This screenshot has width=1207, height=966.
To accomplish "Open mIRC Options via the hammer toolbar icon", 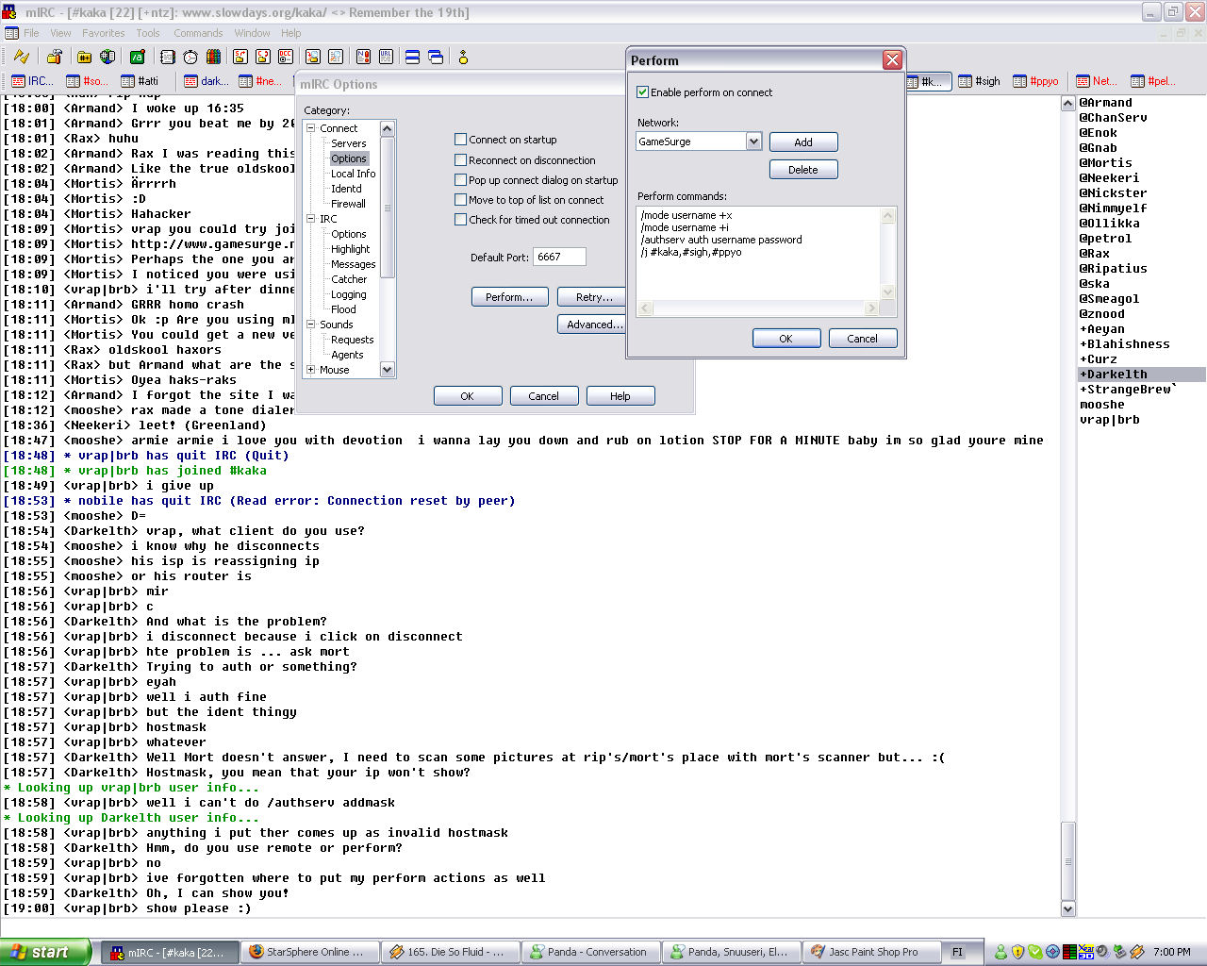I will click(x=55, y=57).
